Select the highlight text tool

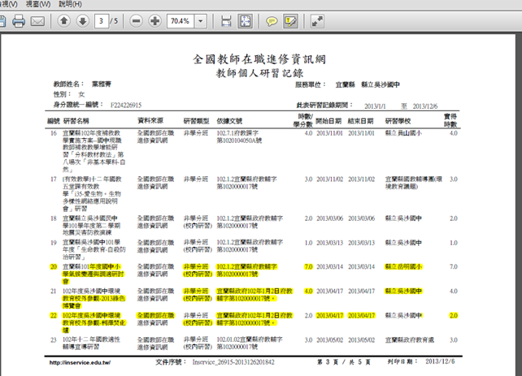click(x=290, y=20)
